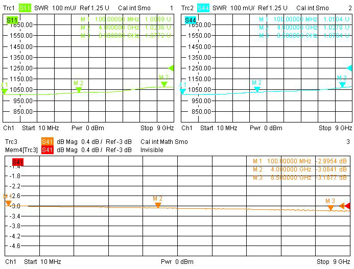Click the cyan reference level triangle in diagram 2
Viewport: 354px width, 269px height.
coord(349,68)
